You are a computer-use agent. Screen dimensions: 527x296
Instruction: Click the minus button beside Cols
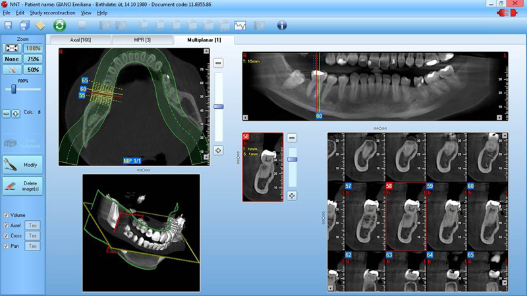7,114
